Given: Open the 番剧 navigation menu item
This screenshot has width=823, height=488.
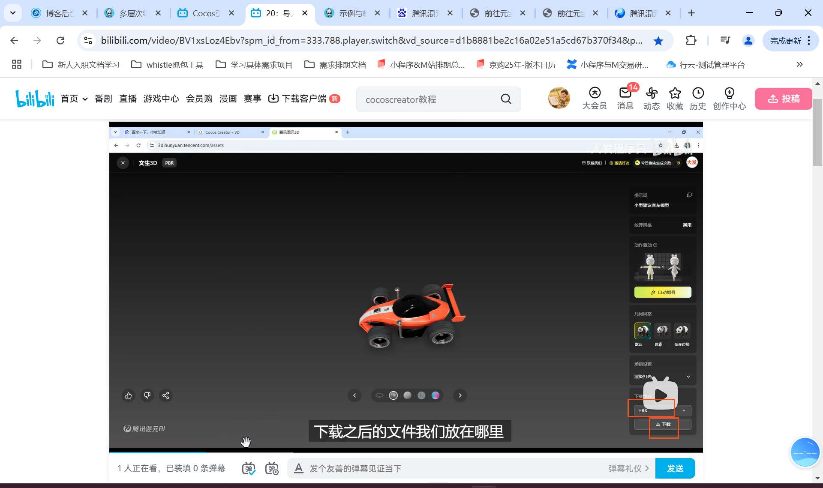Looking at the screenshot, I should tap(103, 99).
